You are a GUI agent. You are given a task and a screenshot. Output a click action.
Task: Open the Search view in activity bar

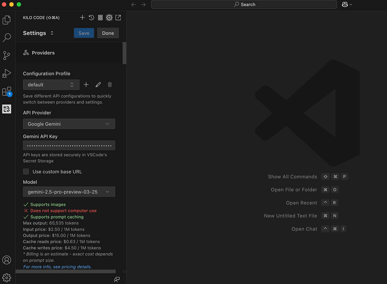(7, 38)
